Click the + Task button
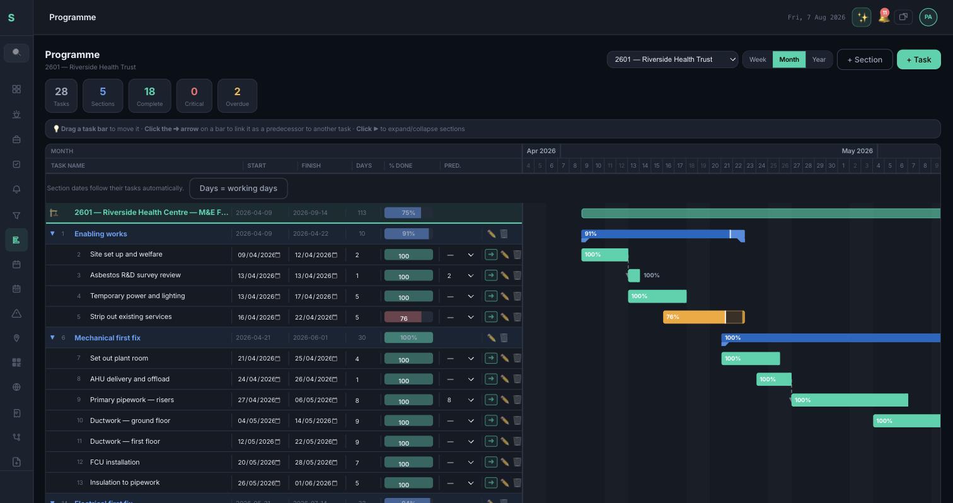Screen dimensions: 953x503 pos(918,59)
